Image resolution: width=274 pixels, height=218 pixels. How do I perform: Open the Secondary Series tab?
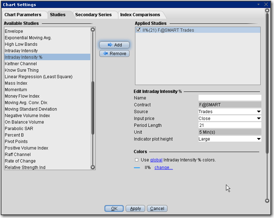[x=93, y=15]
